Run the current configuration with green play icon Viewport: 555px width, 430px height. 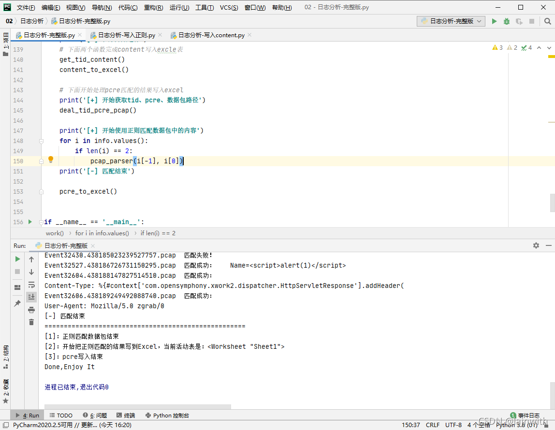click(x=494, y=21)
